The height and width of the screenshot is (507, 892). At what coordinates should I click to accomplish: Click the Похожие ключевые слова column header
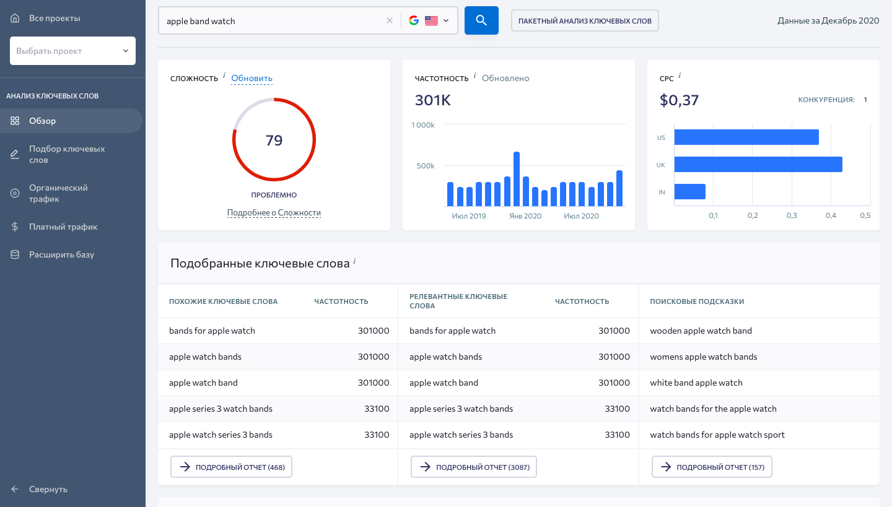[223, 301]
